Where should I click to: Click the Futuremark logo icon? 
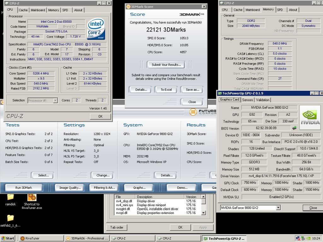(193, 112)
